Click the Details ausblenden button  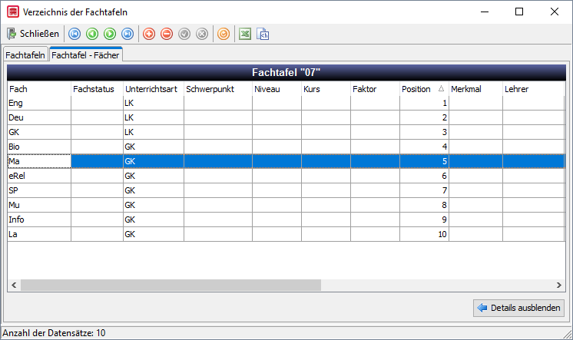point(518,308)
